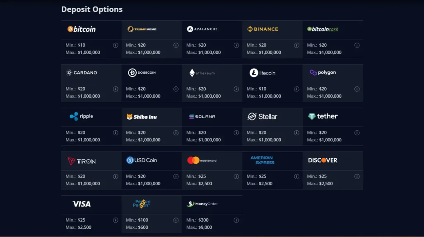
Task: Pick the Litecoin deposit logo
Action: point(262,73)
